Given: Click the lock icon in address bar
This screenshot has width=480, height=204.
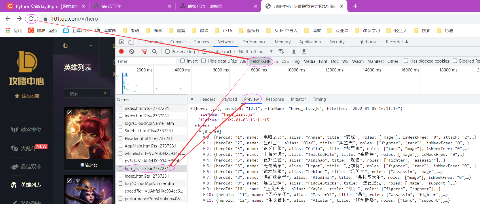Looking at the screenshot, I should coord(45,19).
